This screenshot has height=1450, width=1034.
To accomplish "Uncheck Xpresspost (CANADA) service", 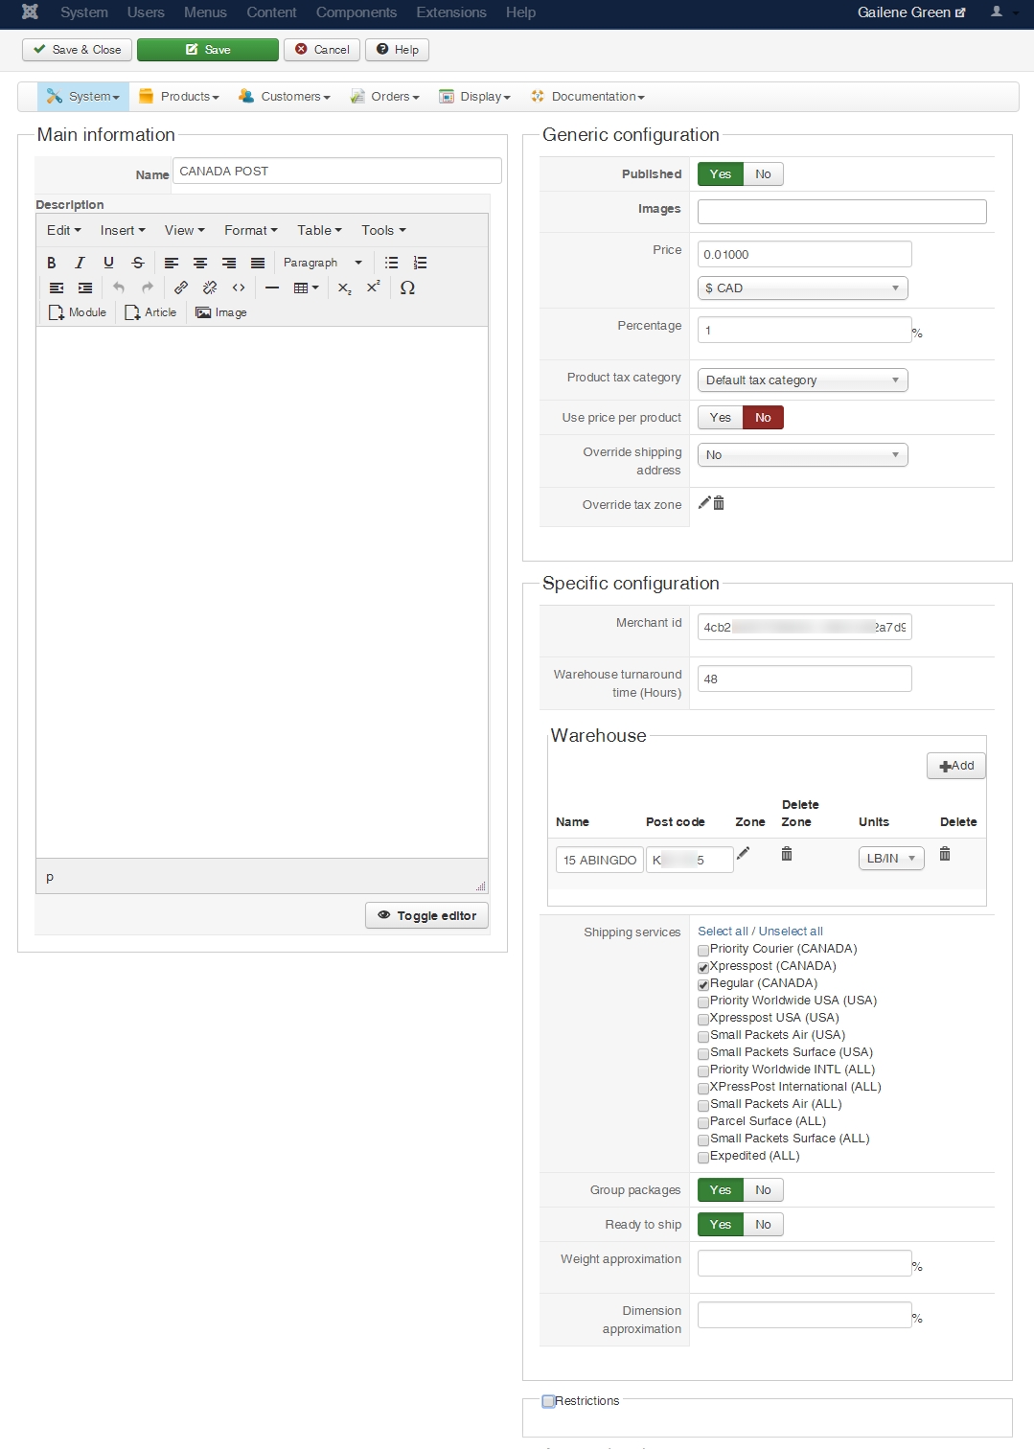I will pyautogui.click(x=703, y=967).
